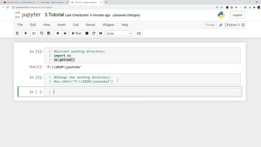The image size is (261, 147).
Task: Select cell 2 via its In [2] prompt
Action: 36,77
